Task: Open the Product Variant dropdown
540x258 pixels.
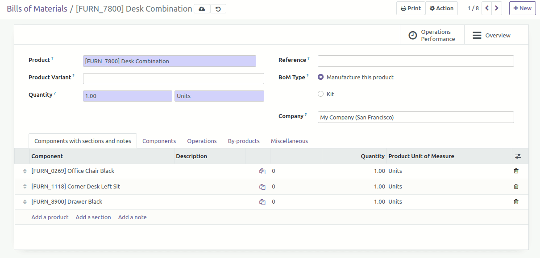Action: point(173,78)
